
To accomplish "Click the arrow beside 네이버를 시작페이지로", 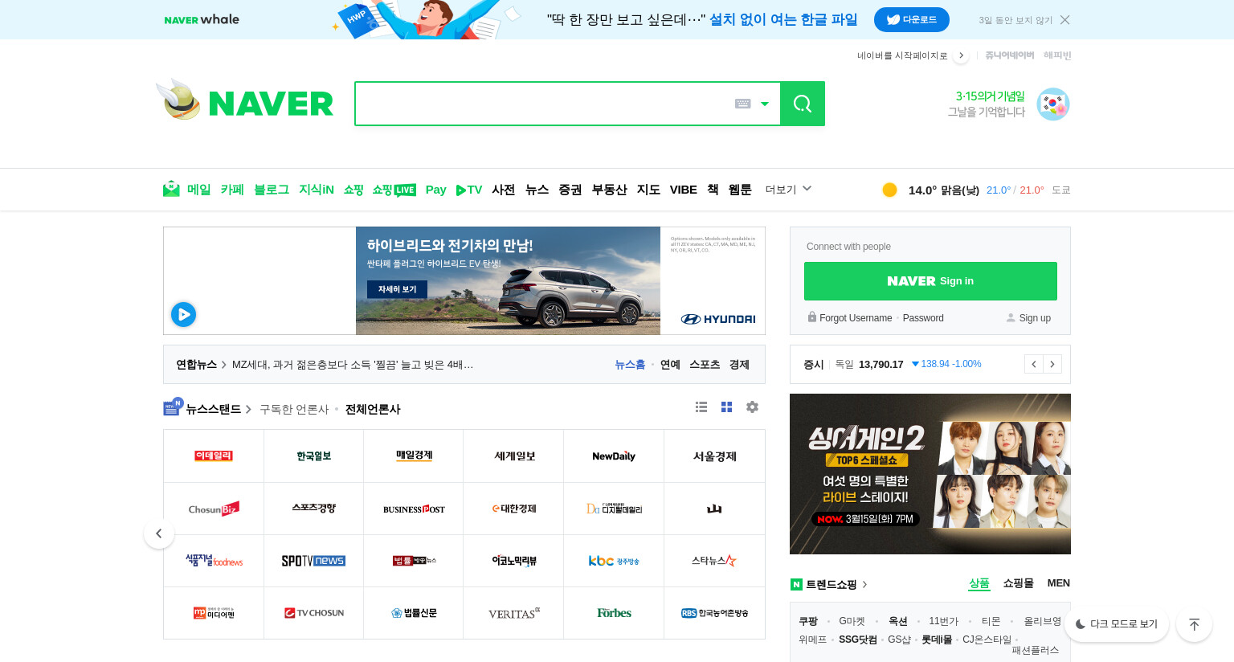I will (961, 55).
